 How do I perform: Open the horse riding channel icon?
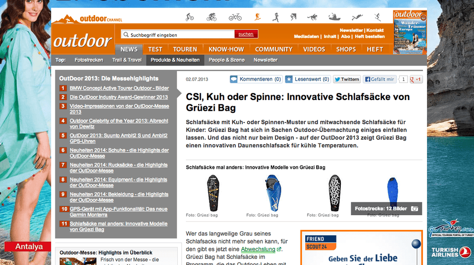pyautogui.click(x=312, y=17)
